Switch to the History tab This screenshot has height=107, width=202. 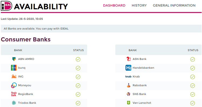tap(139, 5)
